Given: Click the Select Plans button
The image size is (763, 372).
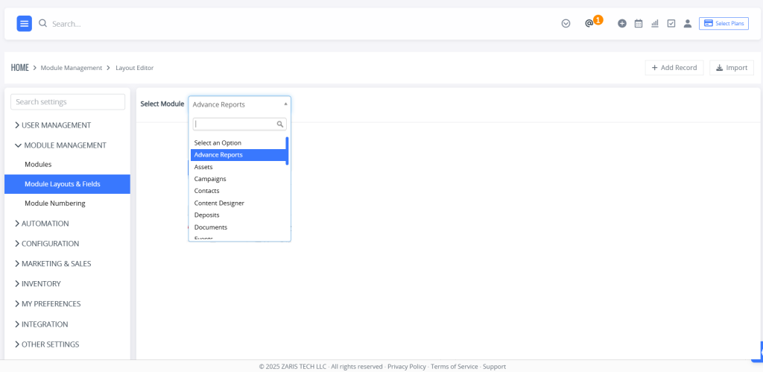Looking at the screenshot, I should point(724,23).
